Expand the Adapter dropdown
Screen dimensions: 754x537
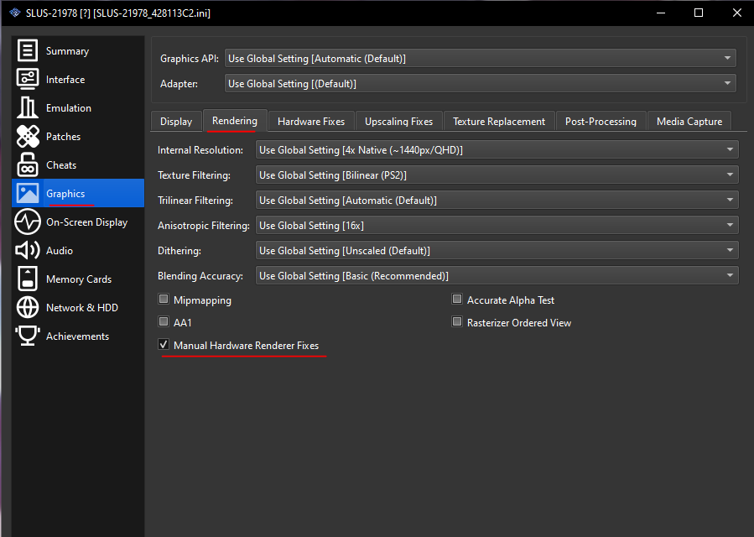(x=480, y=83)
